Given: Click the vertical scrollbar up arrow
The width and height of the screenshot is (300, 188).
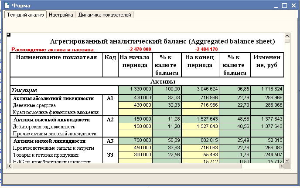Looking at the screenshot, I should pos(287,36).
